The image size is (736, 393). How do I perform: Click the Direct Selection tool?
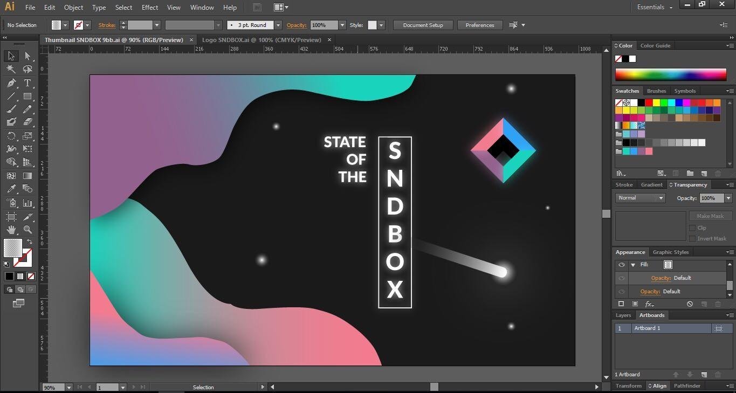tap(27, 56)
